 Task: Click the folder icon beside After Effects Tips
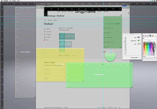[104, 28]
